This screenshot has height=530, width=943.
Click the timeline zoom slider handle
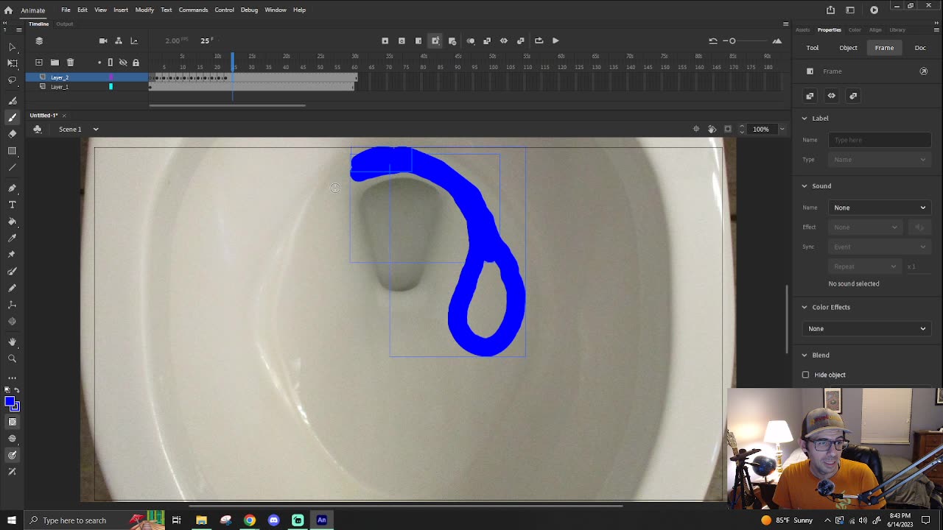pyautogui.click(x=732, y=40)
